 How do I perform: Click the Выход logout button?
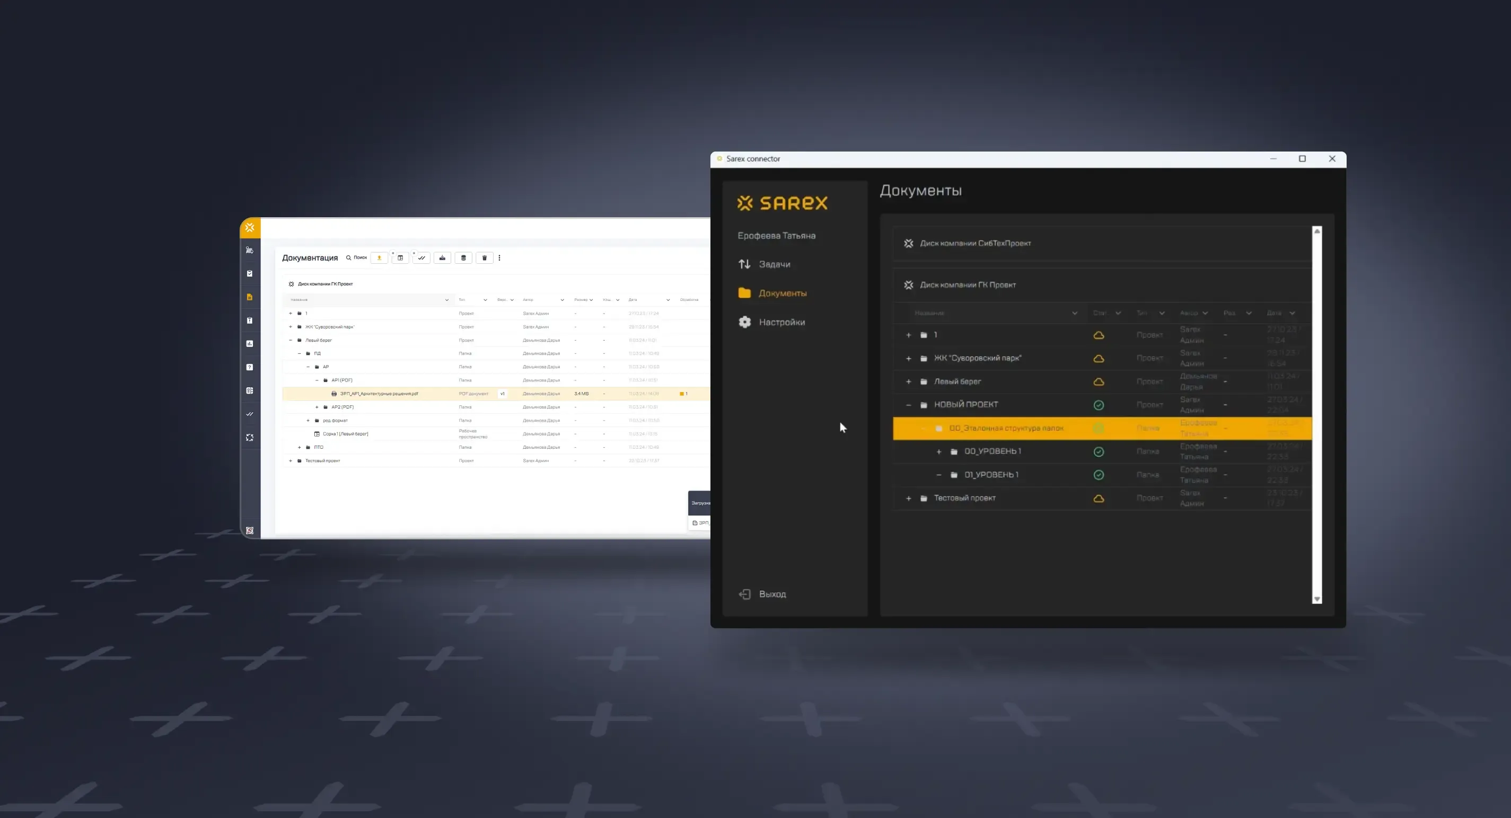point(771,594)
